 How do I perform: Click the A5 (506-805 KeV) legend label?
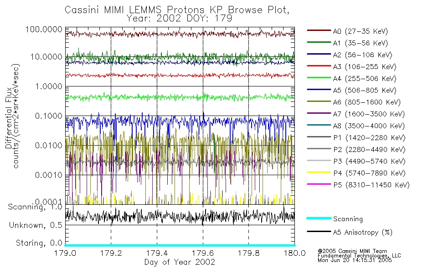(365, 91)
